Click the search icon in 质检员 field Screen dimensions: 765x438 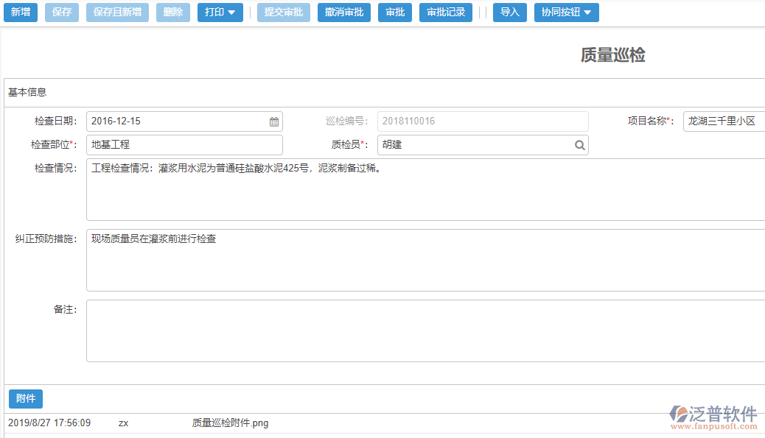[x=579, y=145]
